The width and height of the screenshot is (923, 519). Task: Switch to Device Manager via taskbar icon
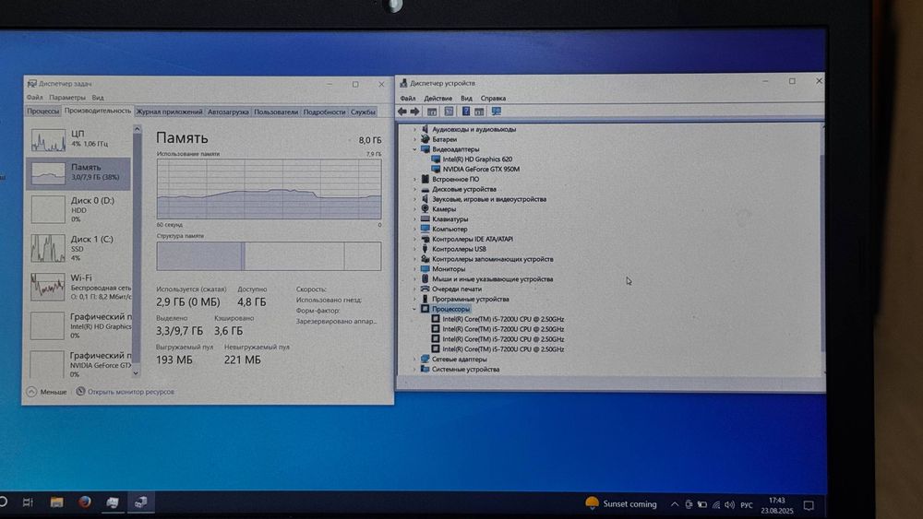click(x=140, y=502)
